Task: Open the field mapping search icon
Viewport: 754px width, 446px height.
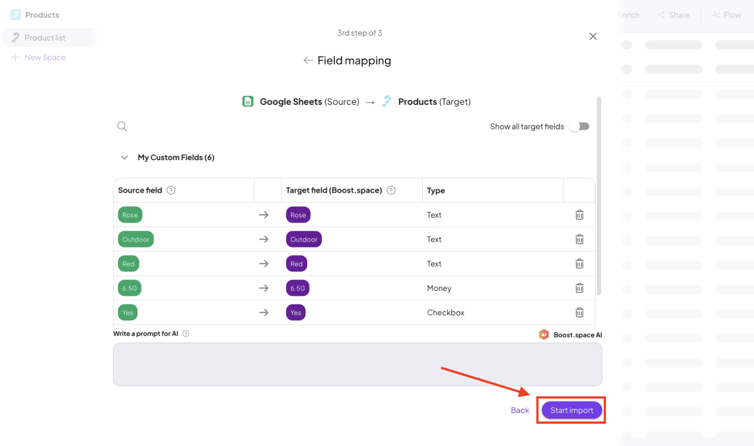Action: (122, 126)
